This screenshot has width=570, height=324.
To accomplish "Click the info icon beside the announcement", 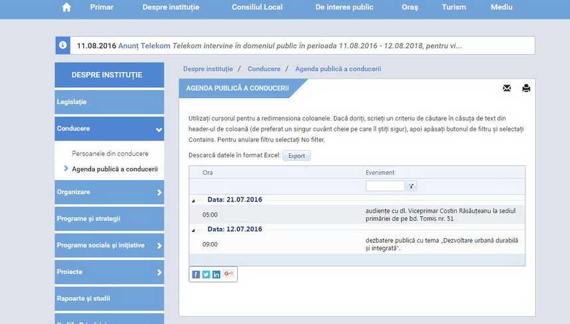I will coord(63,45).
